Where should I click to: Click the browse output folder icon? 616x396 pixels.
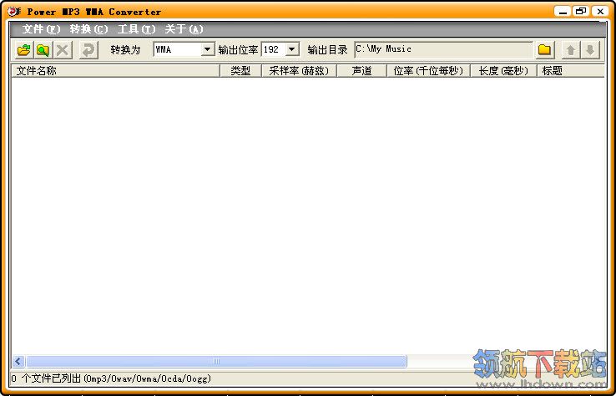544,50
